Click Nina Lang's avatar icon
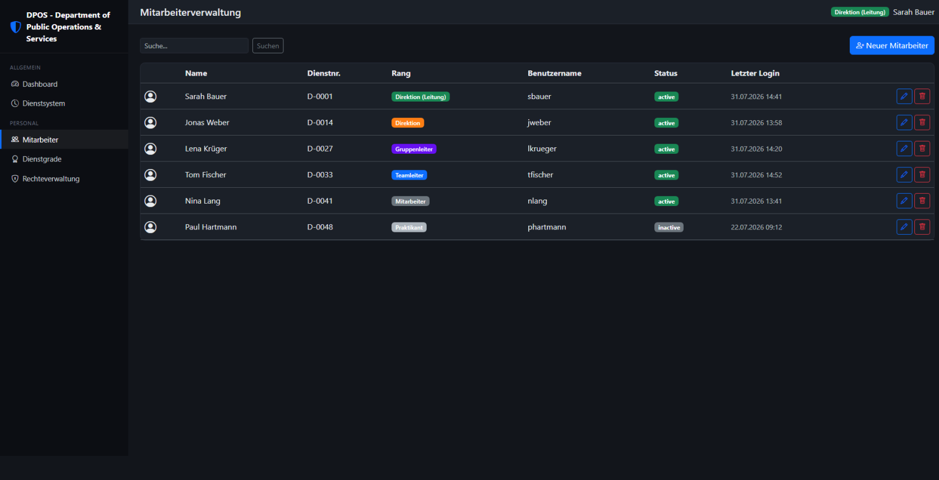939x480 pixels. coord(151,201)
